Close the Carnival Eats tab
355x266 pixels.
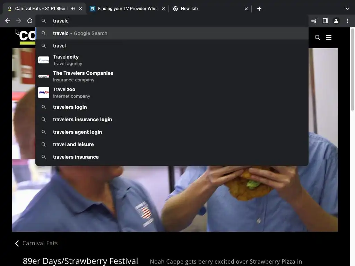point(80,9)
